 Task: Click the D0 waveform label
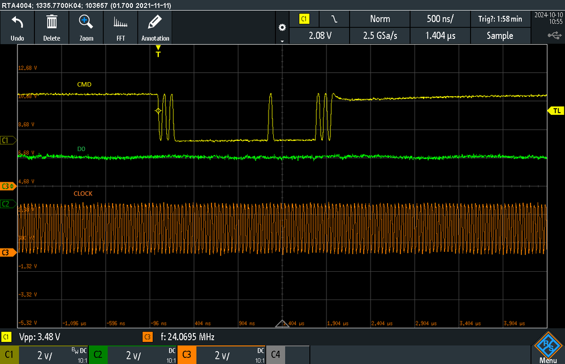pyautogui.click(x=81, y=149)
